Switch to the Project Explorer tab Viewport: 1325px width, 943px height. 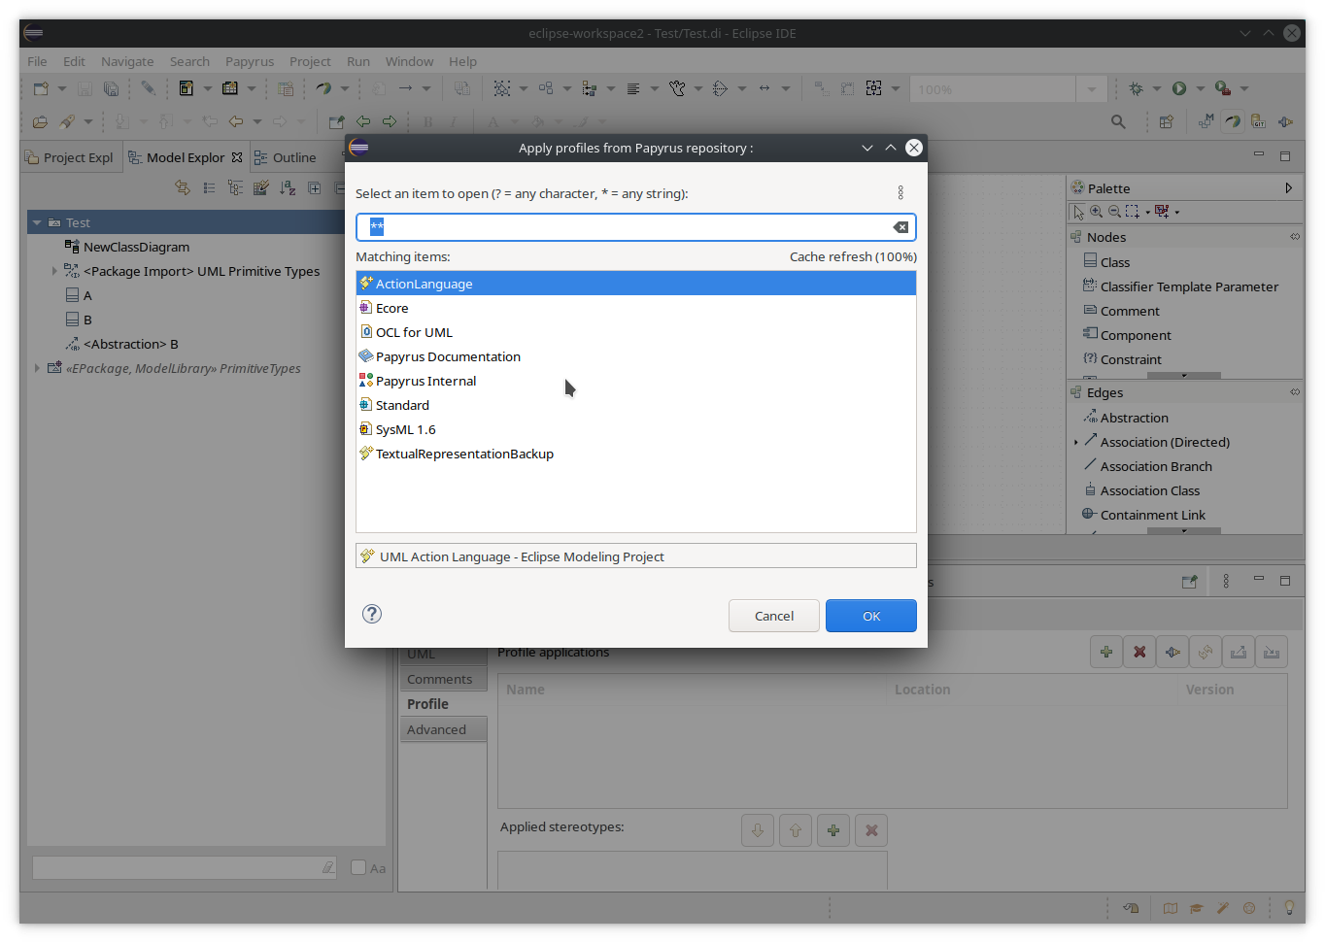pyautogui.click(x=70, y=157)
